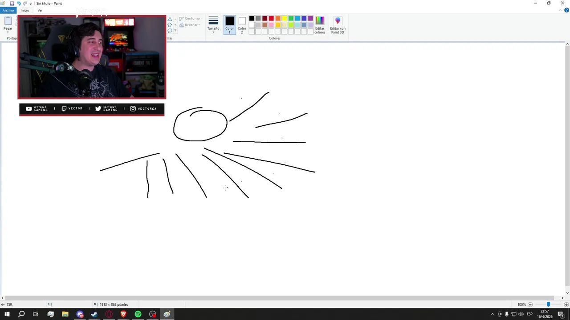Select the Color 1 button
570x320 pixels.
(x=229, y=24)
